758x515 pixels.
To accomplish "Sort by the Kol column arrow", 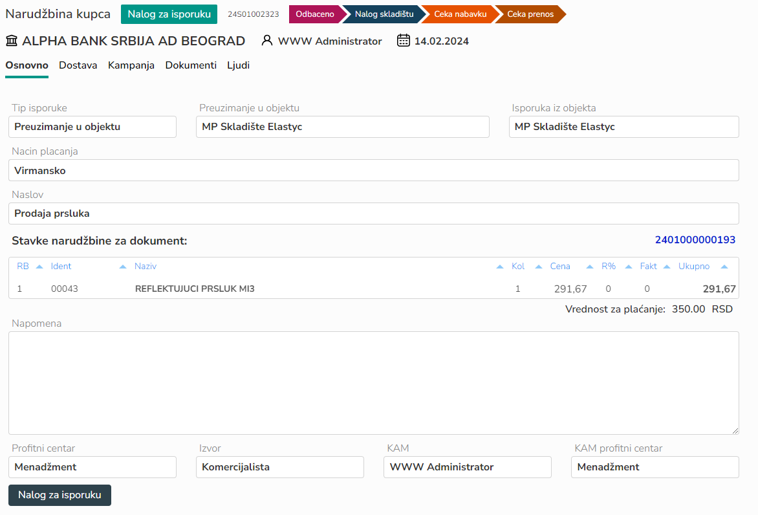I will click(x=539, y=267).
